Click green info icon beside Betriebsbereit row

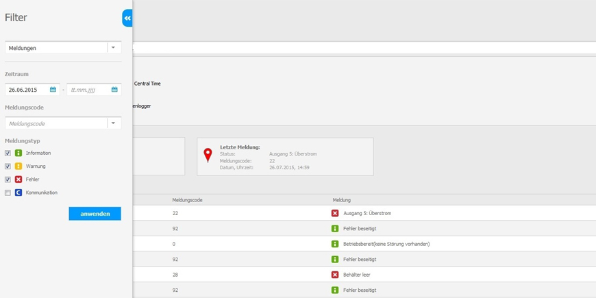click(335, 244)
